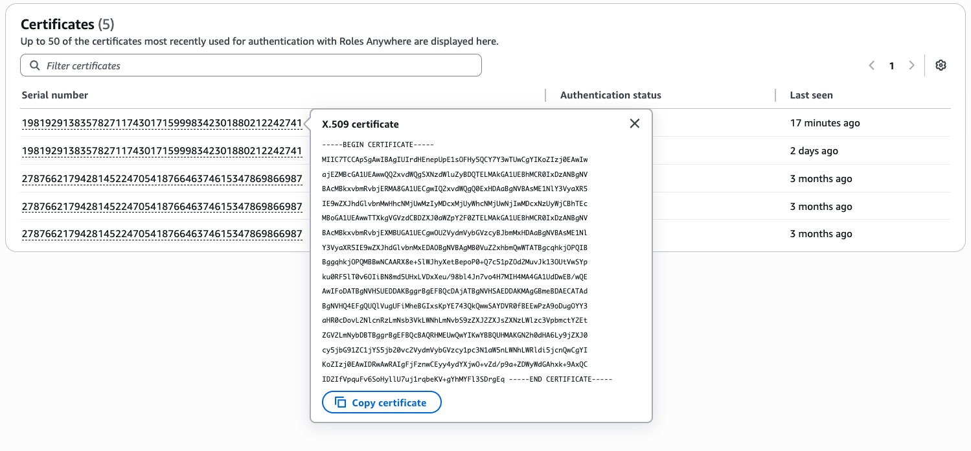Click the Serial number column header
Image resolution: width=971 pixels, height=451 pixels.
click(x=55, y=95)
